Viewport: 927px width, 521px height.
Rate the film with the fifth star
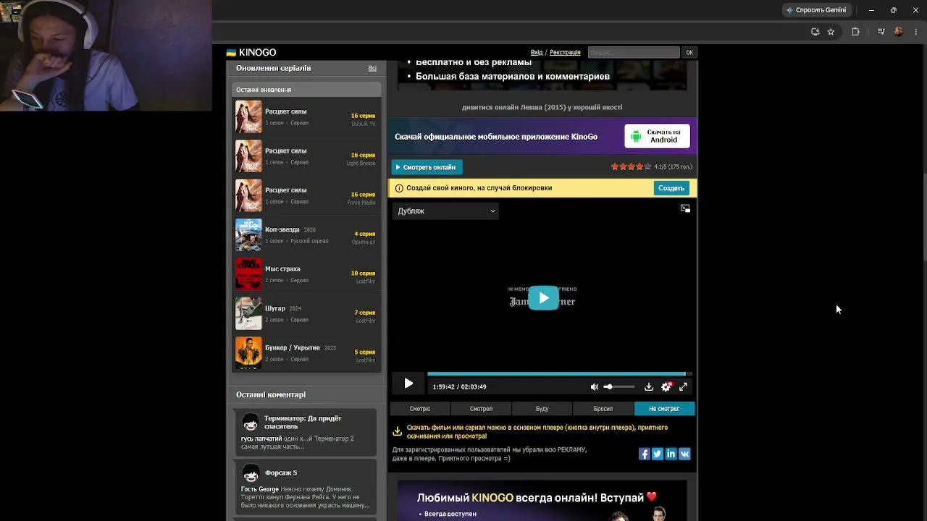647,166
